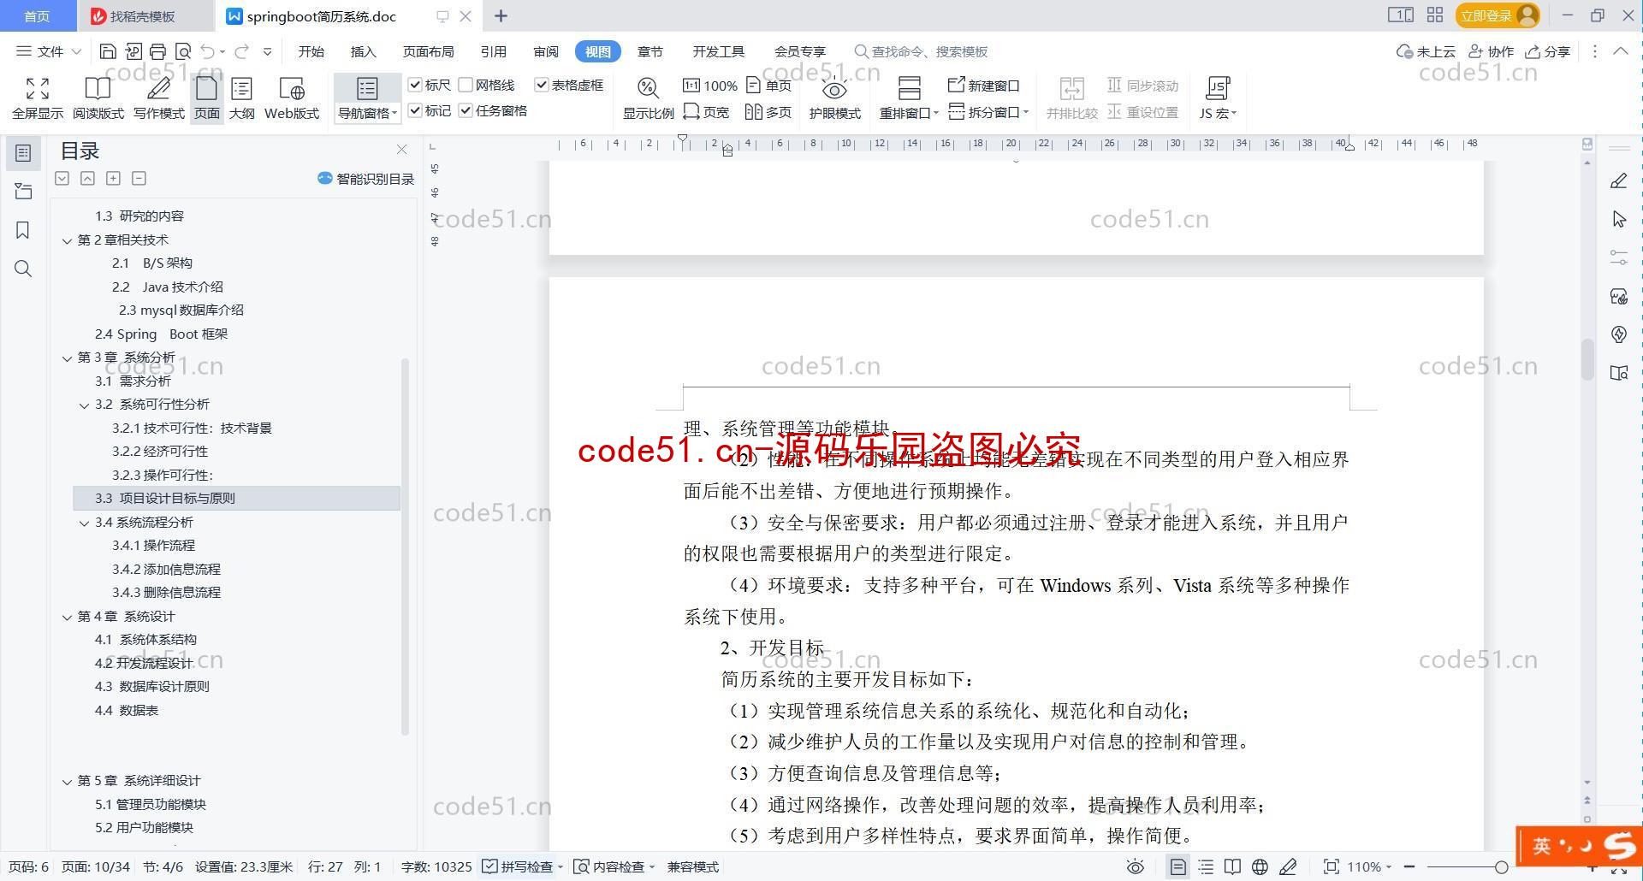The image size is (1643, 881).
Task: Switch to the 开发工具 ribbon tab
Action: (718, 51)
